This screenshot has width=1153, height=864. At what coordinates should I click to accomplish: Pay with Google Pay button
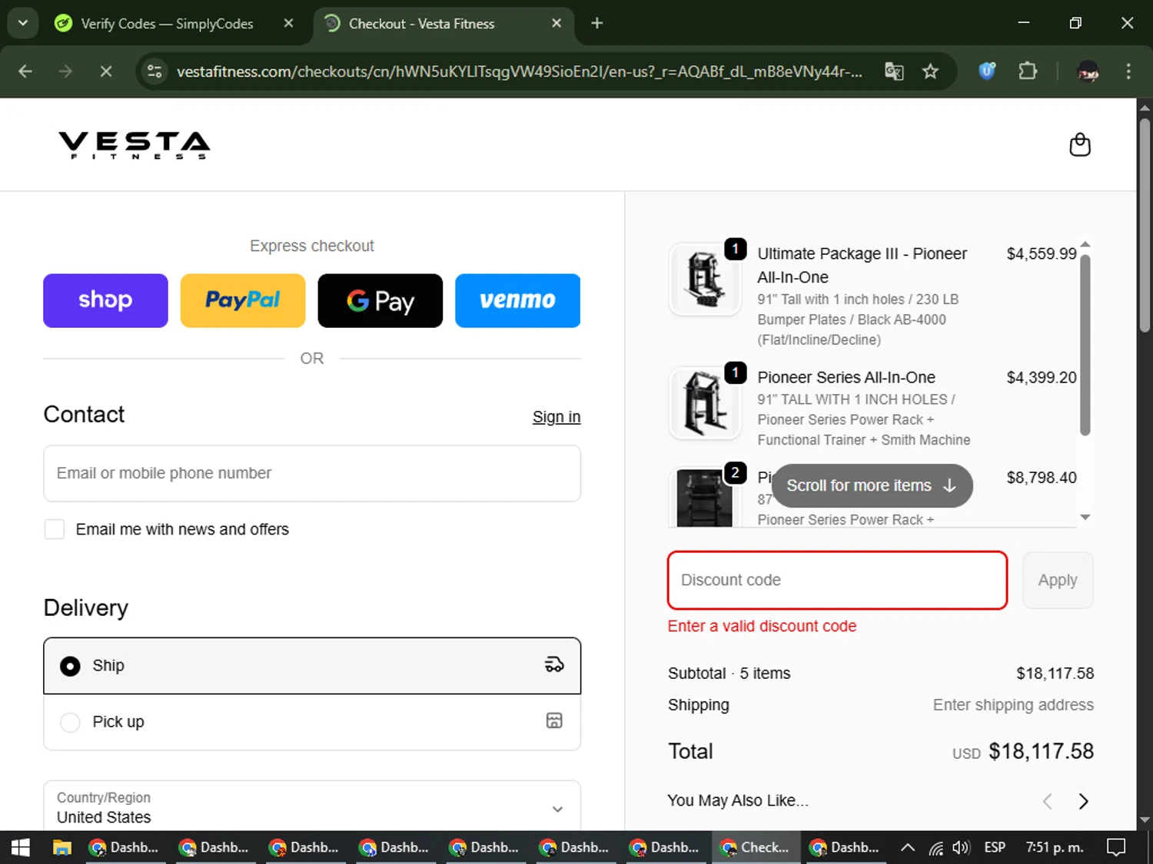pos(380,300)
